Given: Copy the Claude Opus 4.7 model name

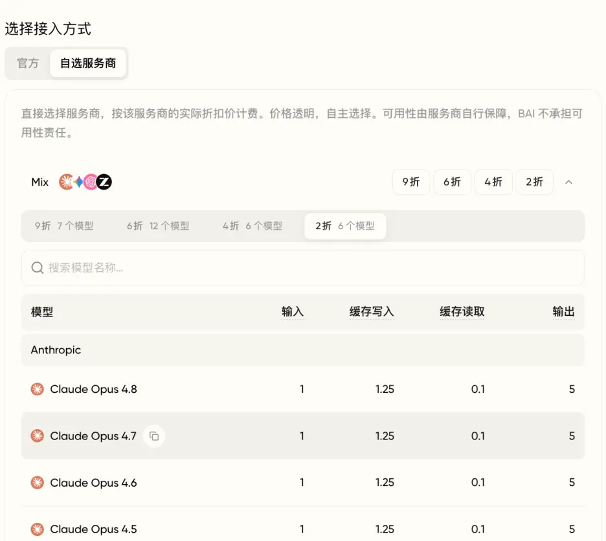Looking at the screenshot, I should tap(154, 436).
